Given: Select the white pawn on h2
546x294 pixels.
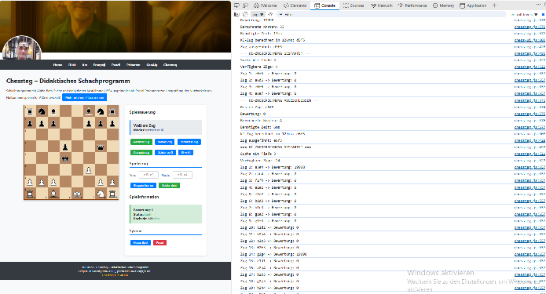Looking at the screenshot, I should [112, 182].
